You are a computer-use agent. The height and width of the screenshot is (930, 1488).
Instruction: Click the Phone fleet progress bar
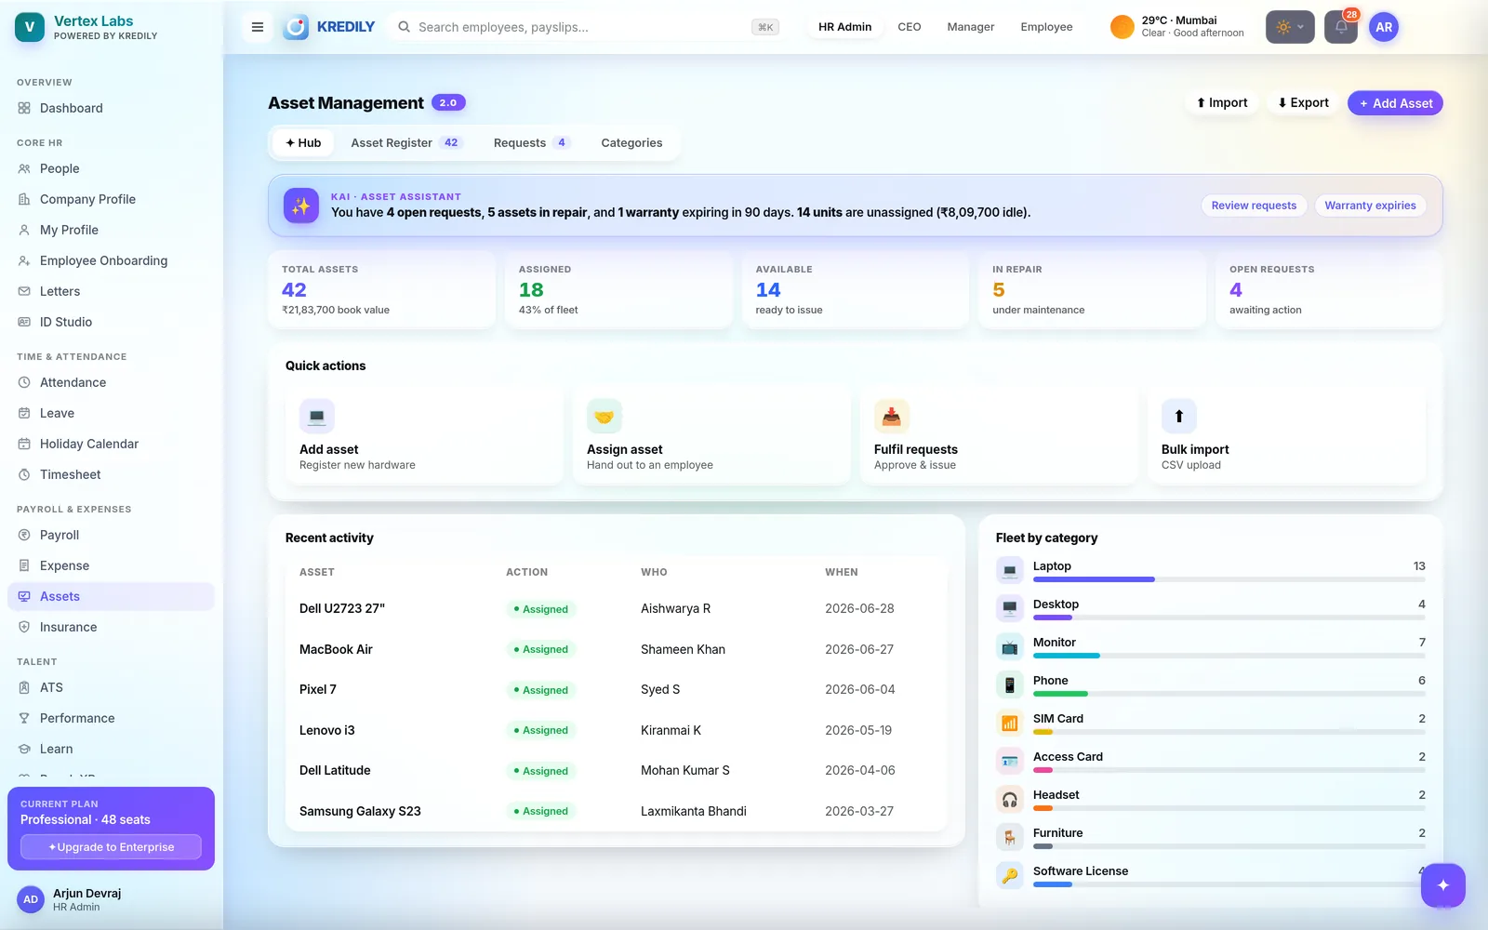click(1229, 694)
